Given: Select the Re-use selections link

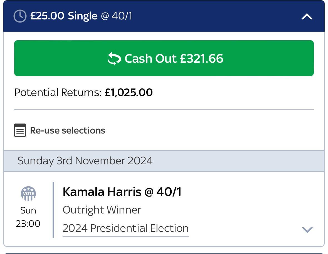Looking at the screenshot, I should (x=68, y=130).
